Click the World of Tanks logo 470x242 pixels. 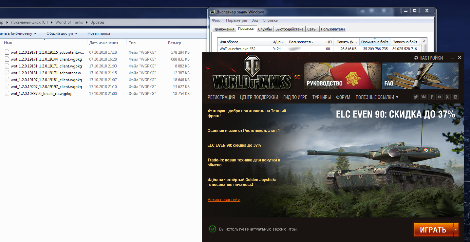point(252,74)
